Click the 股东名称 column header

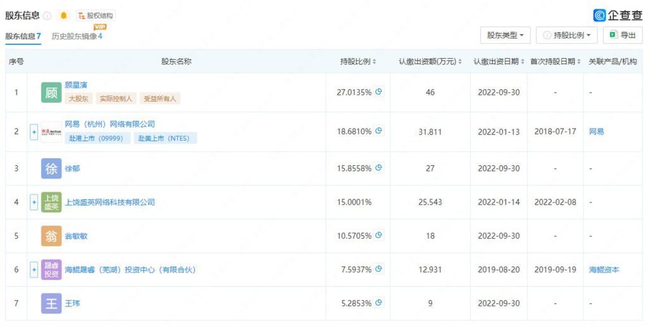point(177,61)
